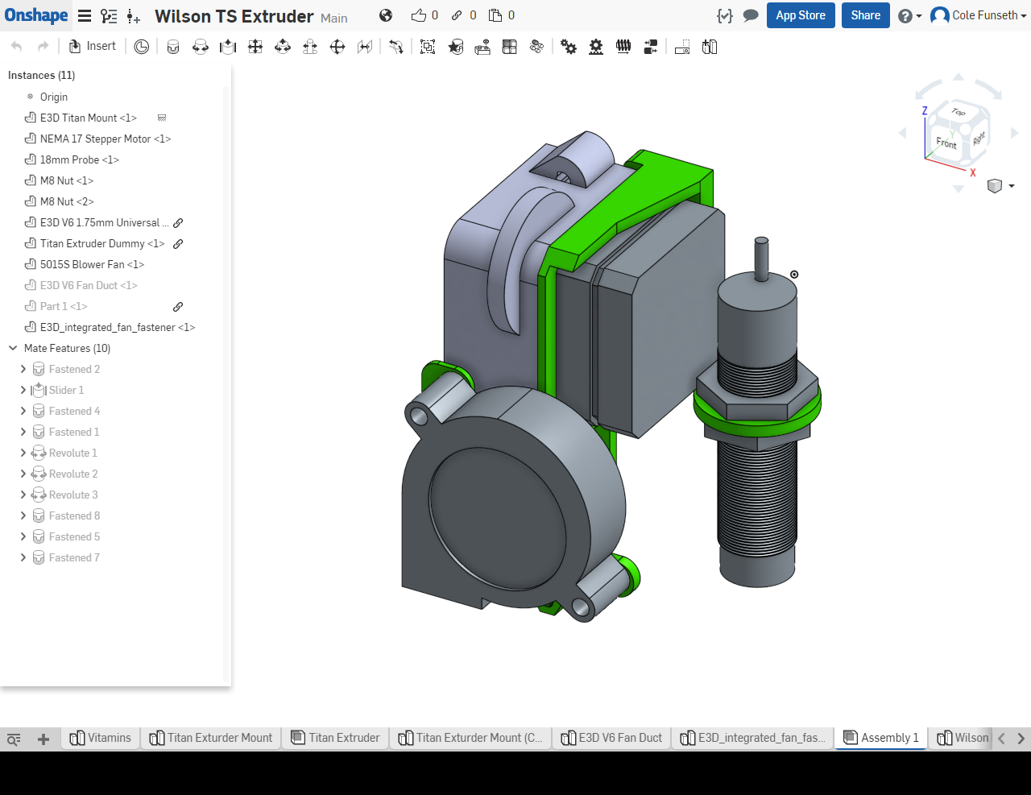Image resolution: width=1031 pixels, height=795 pixels.
Task: Open the Help dropdown menu
Action: pyautogui.click(x=909, y=15)
